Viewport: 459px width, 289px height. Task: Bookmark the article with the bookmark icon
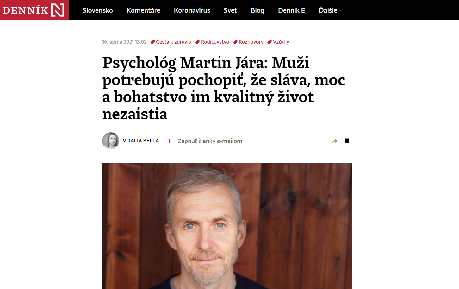tap(347, 141)
